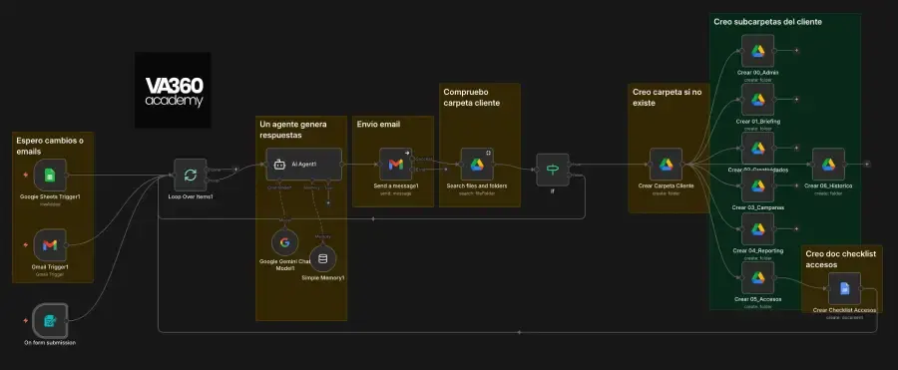Click the 'Crear 05_Accesos' label

coord(757,299)
